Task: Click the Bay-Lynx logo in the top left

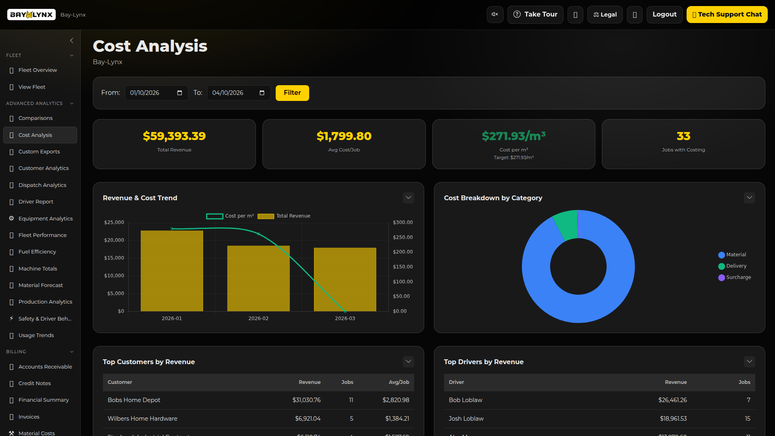Action: click(31, 14)
